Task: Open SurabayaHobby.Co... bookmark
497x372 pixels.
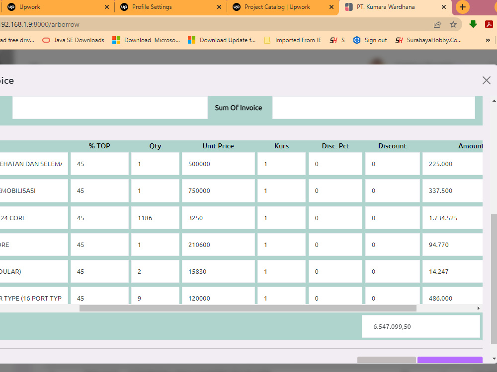Action: [428, 40]
